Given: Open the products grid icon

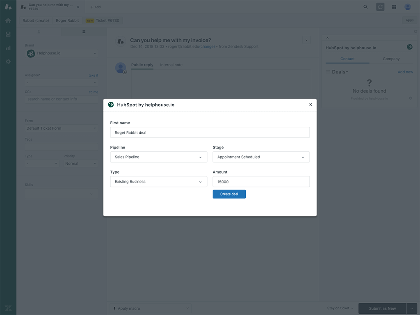Looking at the screenshot, I should coord(394,7).
